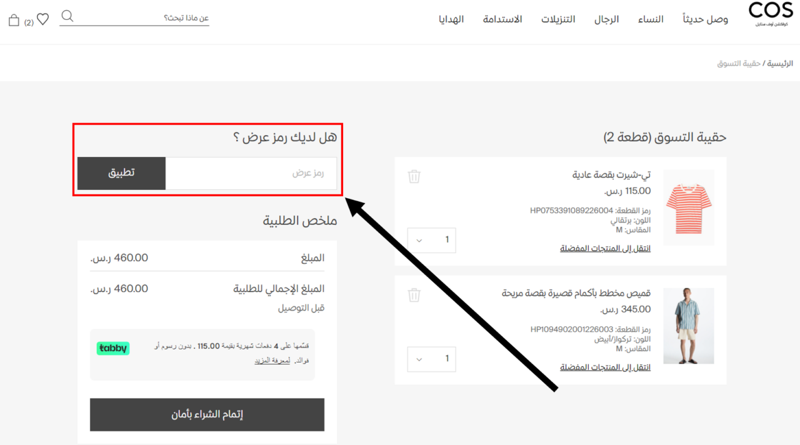This screenshot has height=445, width=800.
Task: Apply the promo code with تطبيق button
Action: [121, 173]
